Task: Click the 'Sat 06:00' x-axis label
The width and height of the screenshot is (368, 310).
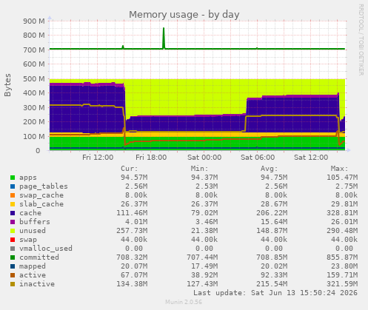Action: pos(258,158)
